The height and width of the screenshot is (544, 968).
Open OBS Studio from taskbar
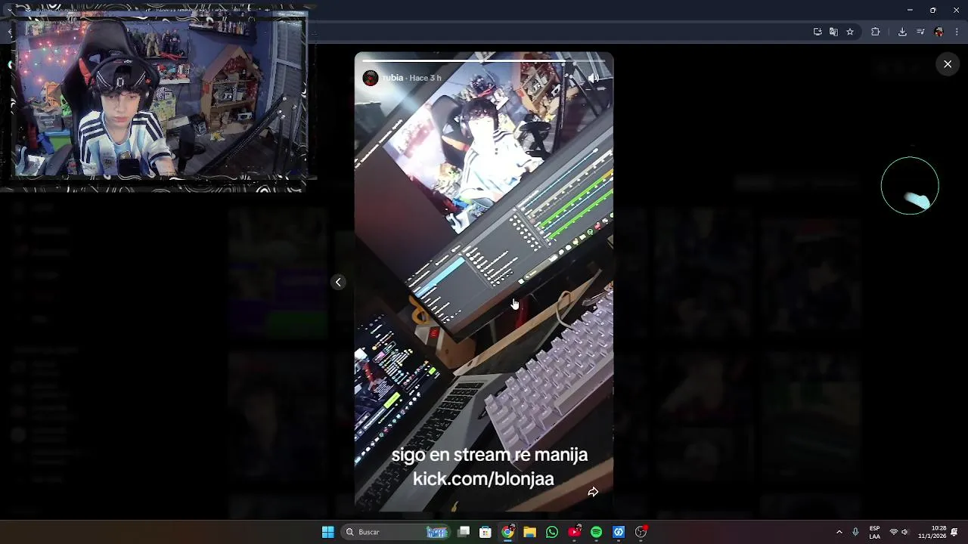pyautogui.click(x=641, y=532)
